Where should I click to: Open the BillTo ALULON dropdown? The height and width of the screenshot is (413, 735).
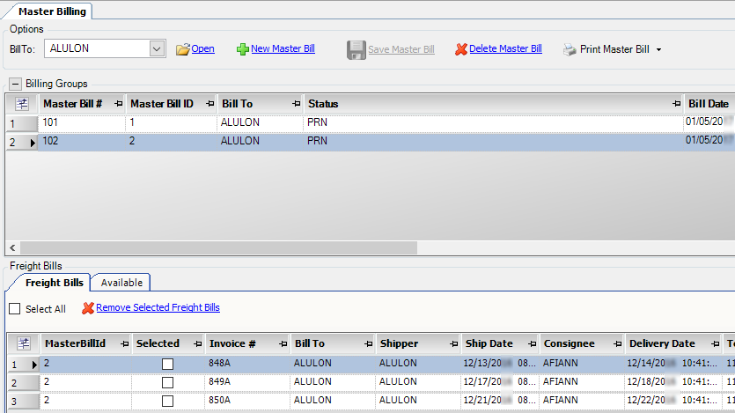pyautogui.click(x=157, y=48)
